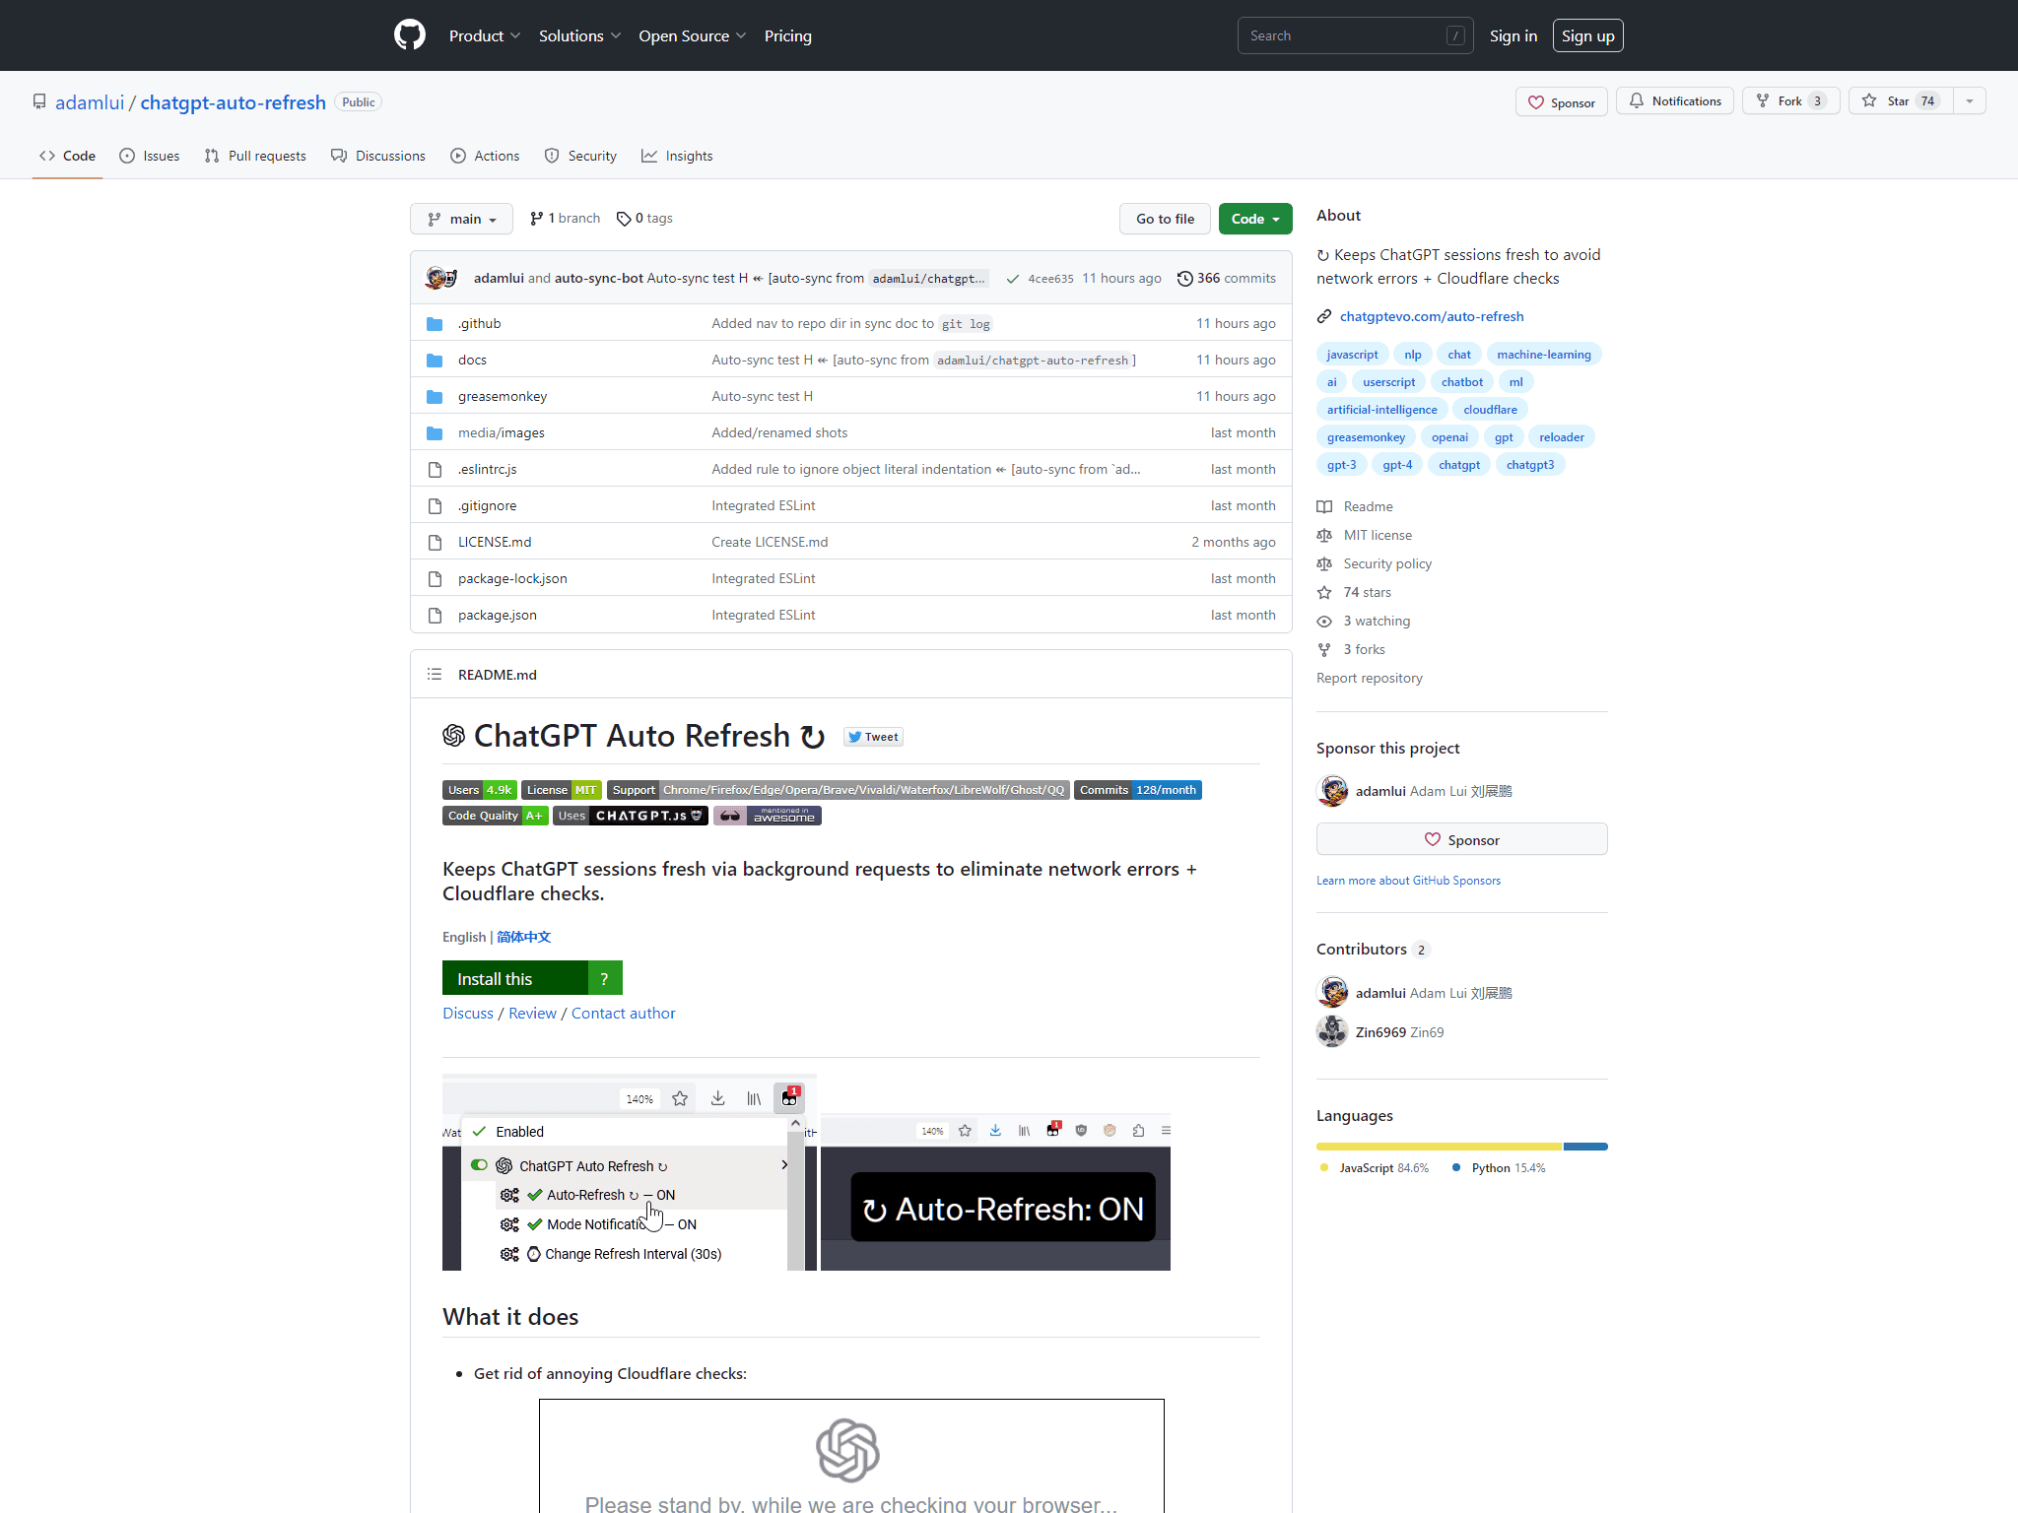Expand the Solutions menu
Screen dimensions: 2018x1513
pos(579,35)
